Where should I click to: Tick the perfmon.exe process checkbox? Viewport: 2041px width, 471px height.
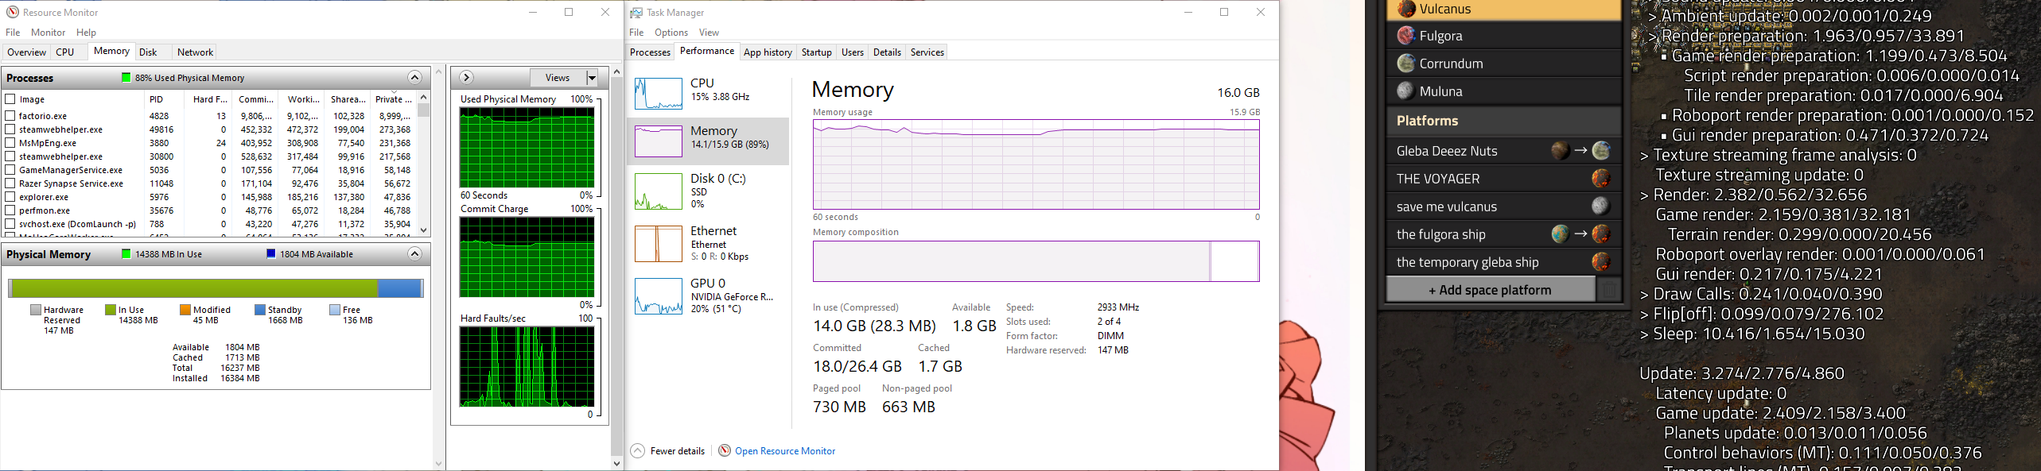[10, 210]
